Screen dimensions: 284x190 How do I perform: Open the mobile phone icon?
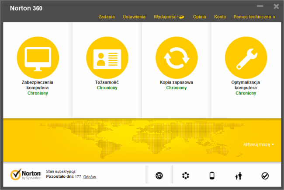[212, 176]
